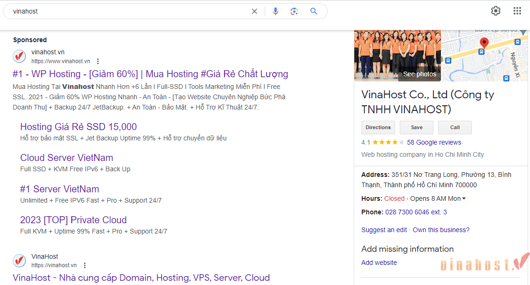Viewport: 530px width, 285px height.
Task: Open the #1 - WP Hosting sponsored headline
Action: coord(150,74)
